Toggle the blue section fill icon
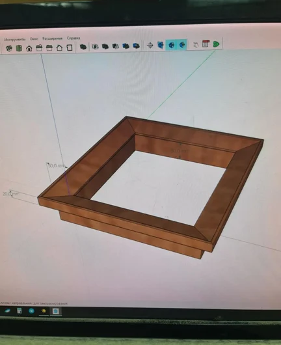Screen dimensions: 281x345 coord(161,45)
